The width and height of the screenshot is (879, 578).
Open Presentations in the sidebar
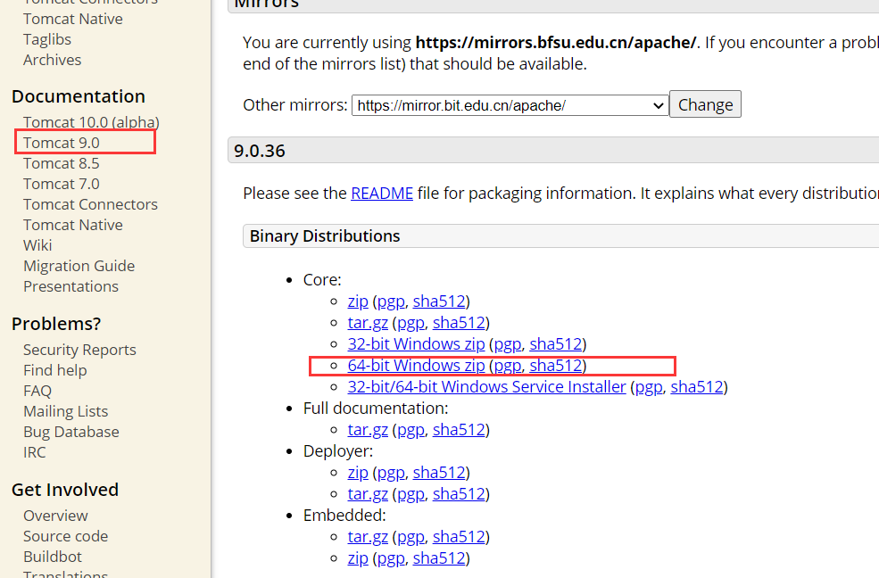(x=70, y=286)
